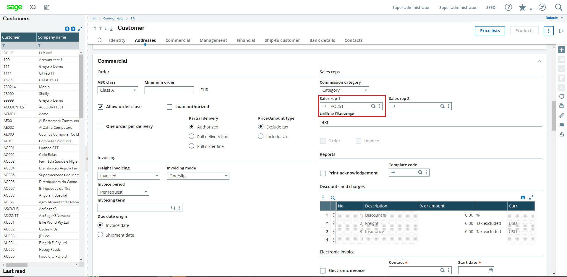Screen dimensions: 567x277
Task: Switch to the Bank details tab
Action: (x=322, y=40)
